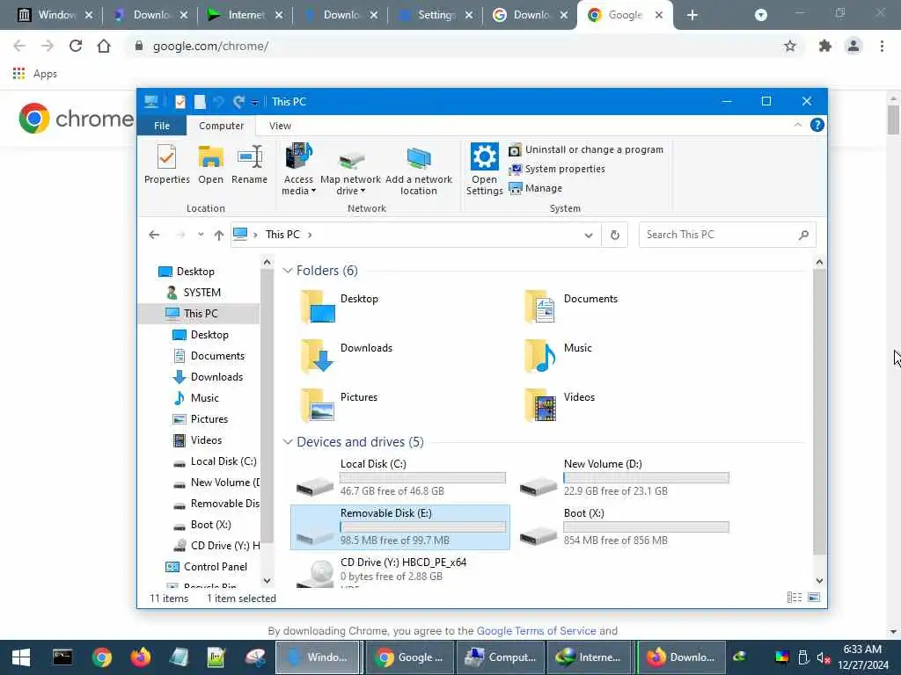Click the Search This PC field
This screenshot has height=675, width=901.
(x=727, y=235)
